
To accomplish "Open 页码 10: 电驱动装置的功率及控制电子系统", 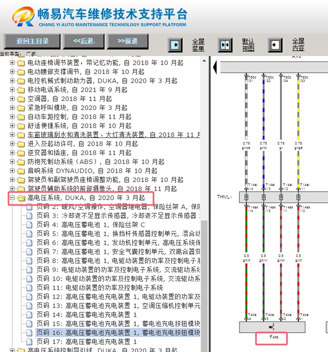I will pos(118,279).
